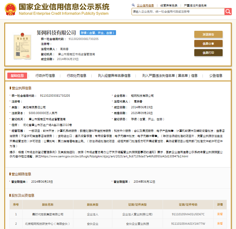236x229 pixels.
Task: Click registered capital 5000.000000万人民币
Action: pyautogui.click(x=43, y=113)
